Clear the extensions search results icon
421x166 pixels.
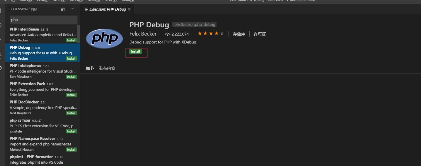point(63,9)
